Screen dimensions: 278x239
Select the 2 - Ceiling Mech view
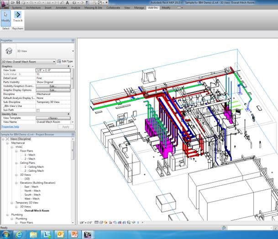click(34, 171)
